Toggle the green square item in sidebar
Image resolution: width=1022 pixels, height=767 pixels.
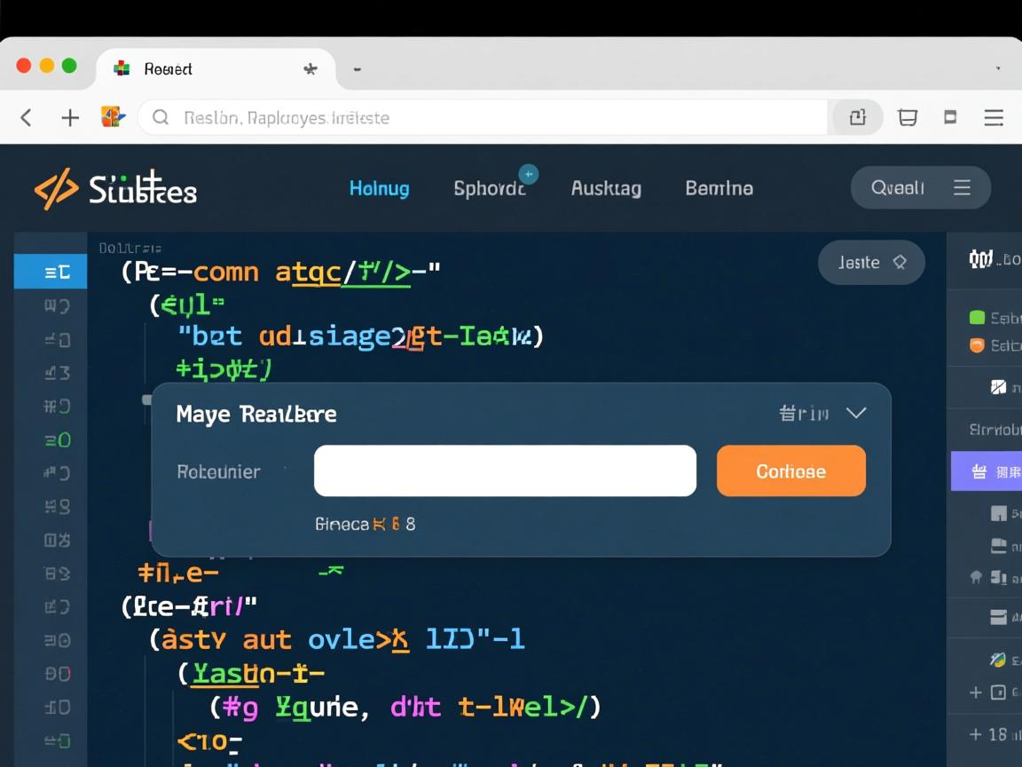[x=978, y=318]
